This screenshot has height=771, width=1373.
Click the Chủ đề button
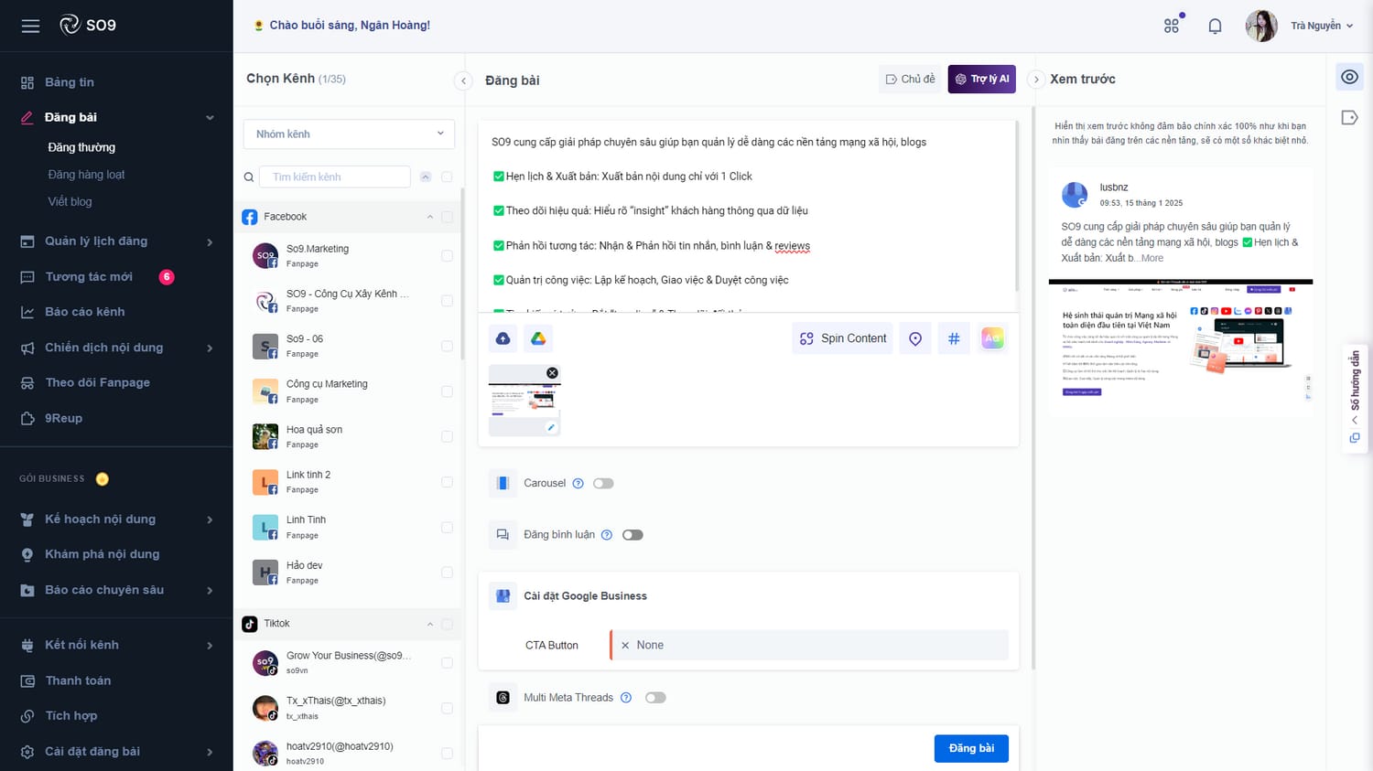(x=910, y=80)
